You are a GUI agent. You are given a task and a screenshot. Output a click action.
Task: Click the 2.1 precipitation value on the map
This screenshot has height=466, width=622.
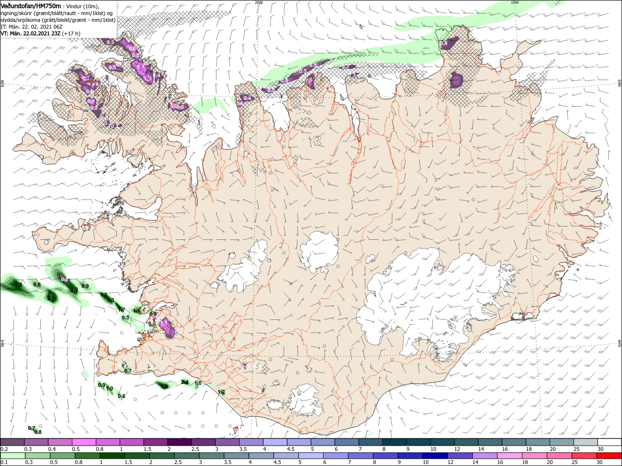[x=51, y=298]
